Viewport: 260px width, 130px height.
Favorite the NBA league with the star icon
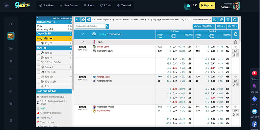(235, 42)
